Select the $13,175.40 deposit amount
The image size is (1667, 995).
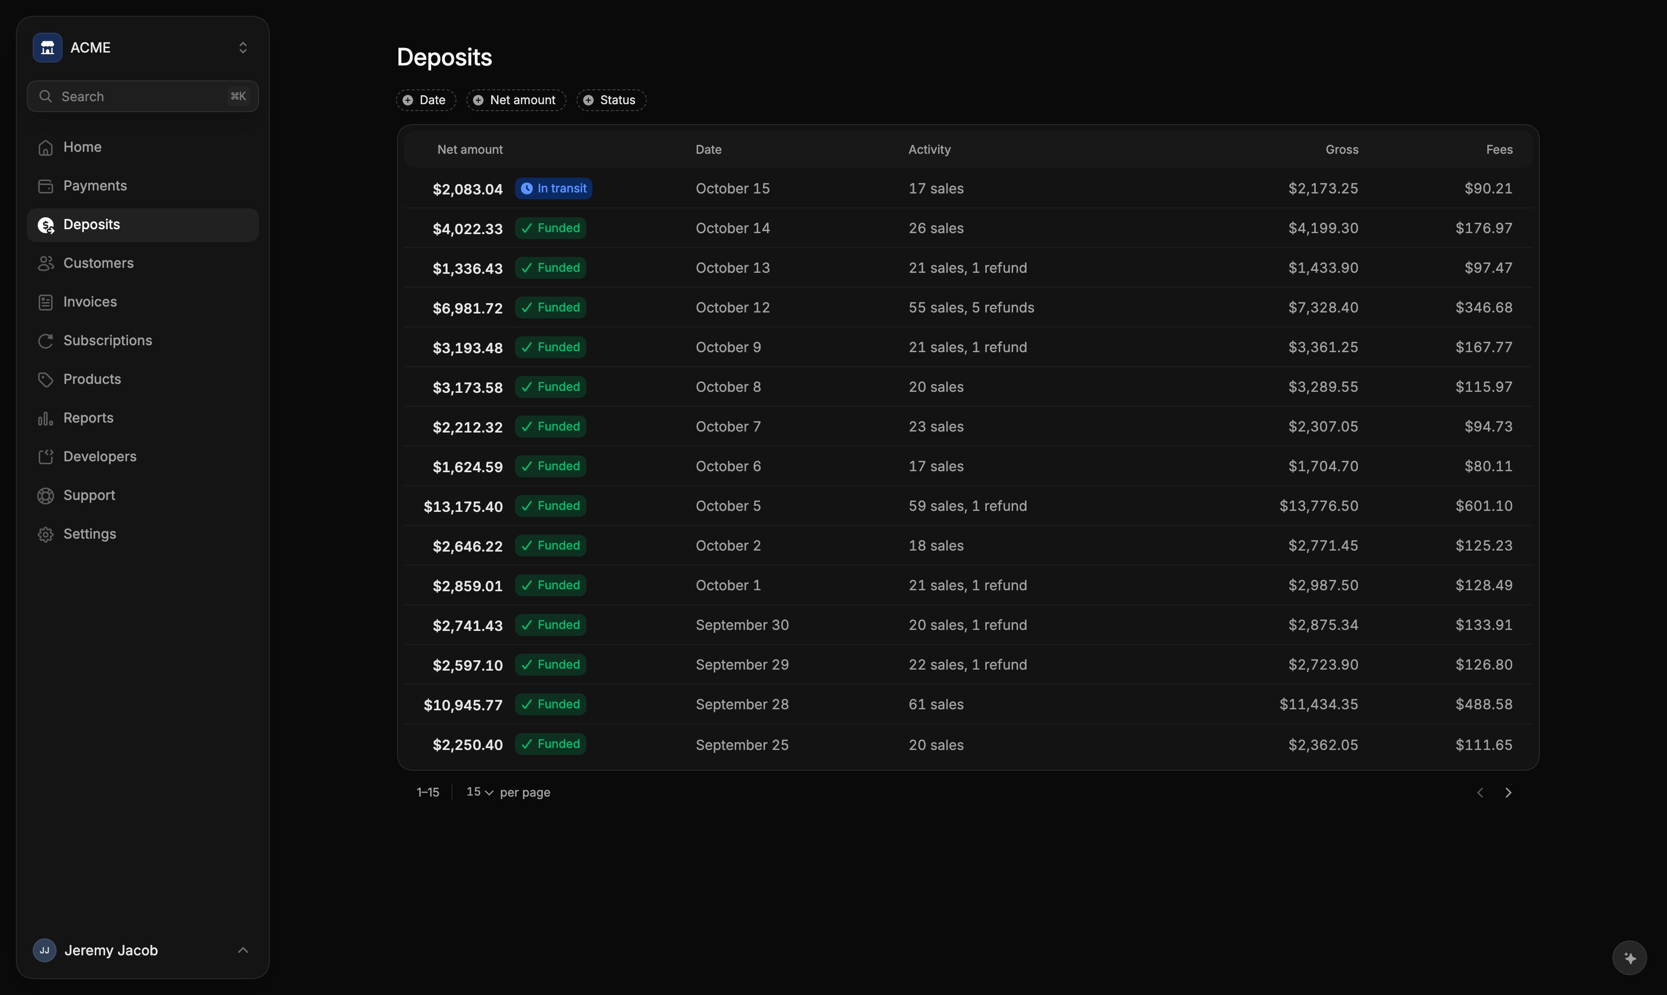coord(463,506)
